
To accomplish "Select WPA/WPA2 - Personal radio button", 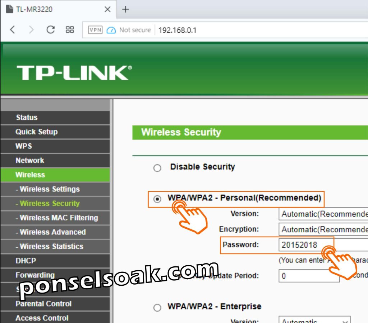I will (x=157, y=199).
